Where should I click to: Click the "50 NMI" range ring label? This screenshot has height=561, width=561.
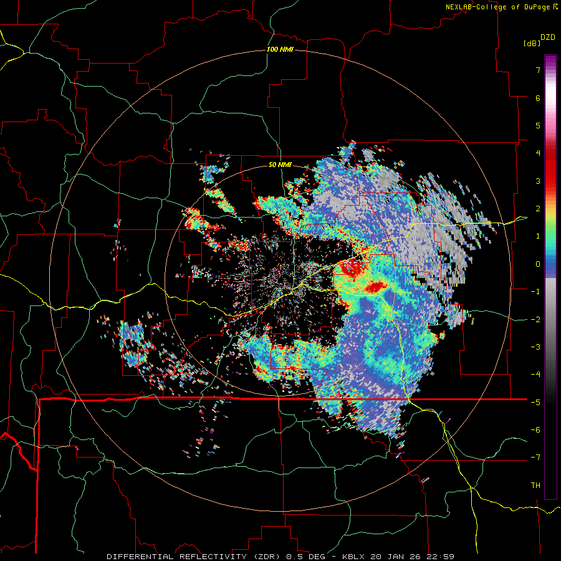[280, 165]
